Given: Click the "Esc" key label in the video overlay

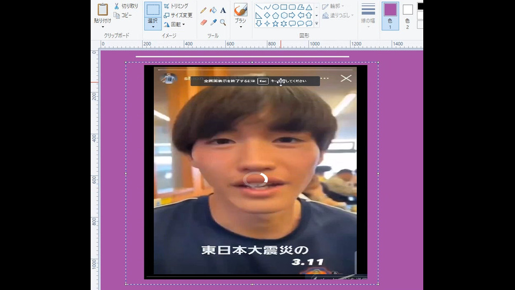Looking at the screenshot, I should tap(263, 81).
